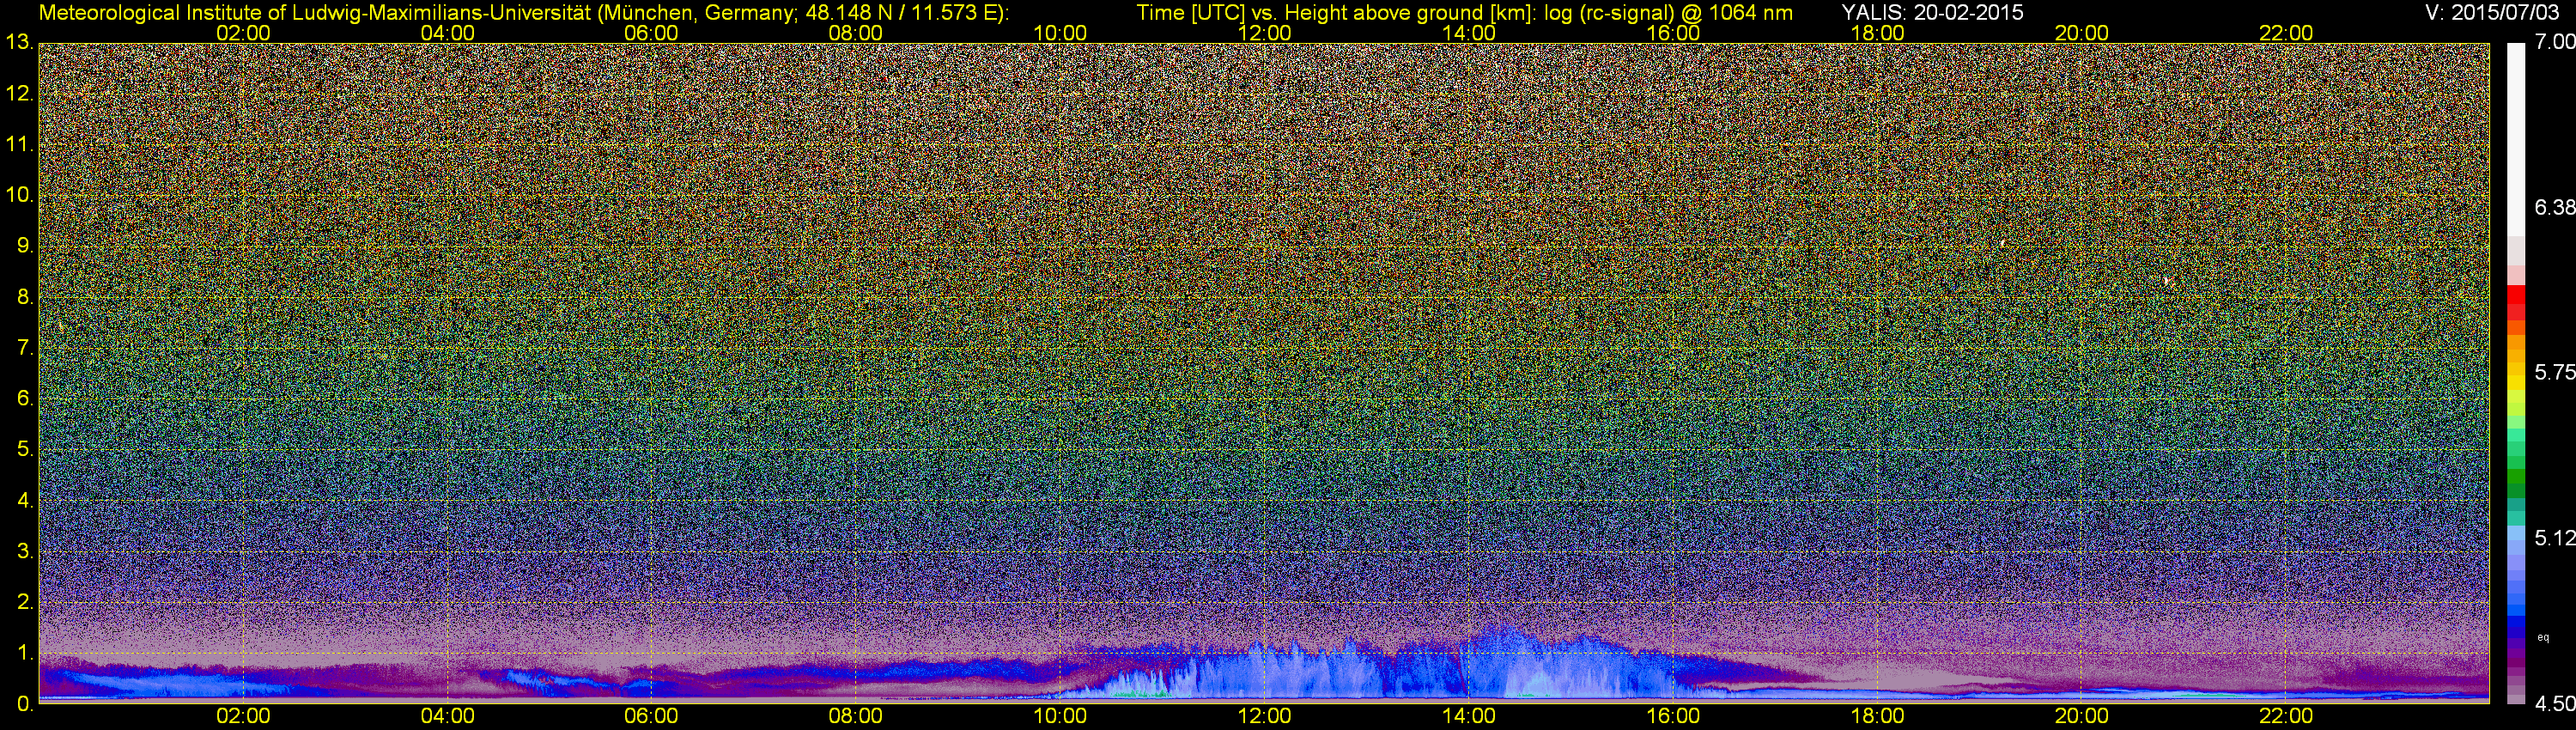Click the 20:00 label on the bottom time axis
The height and width of the screenshot is (730, 2576).
(x=2081, y=717)
